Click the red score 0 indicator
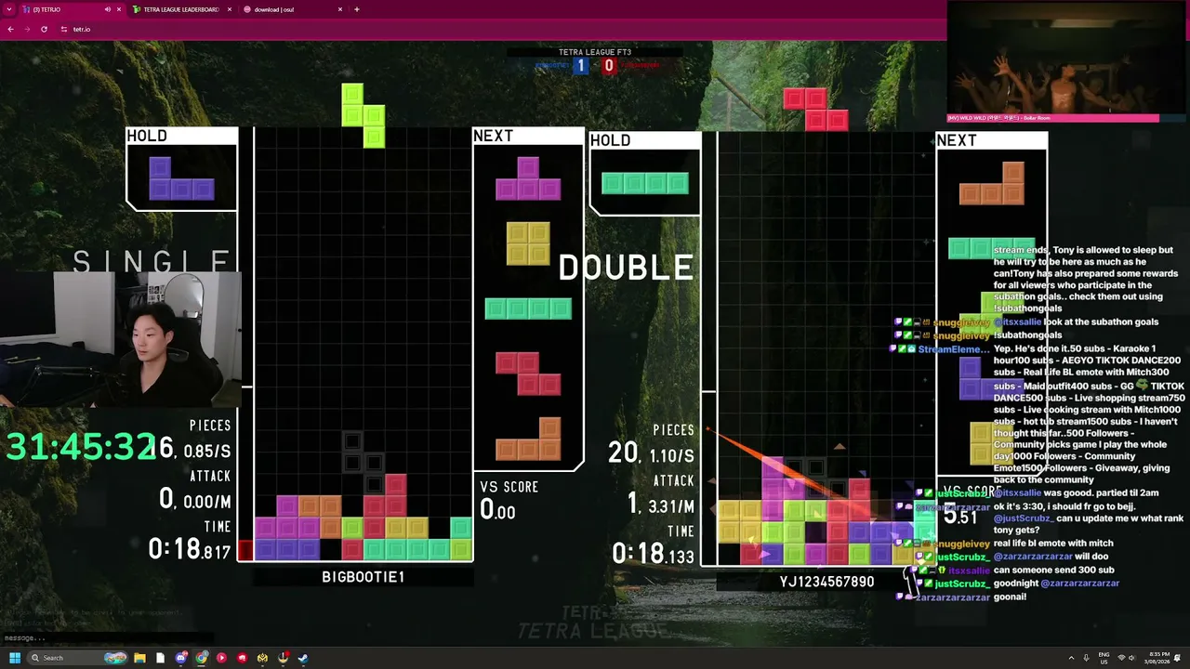The width and height of the screenshot is (1190, 669). [609, 65]
